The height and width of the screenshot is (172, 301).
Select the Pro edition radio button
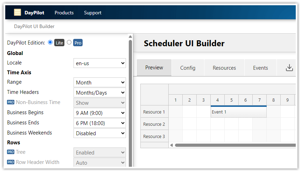(69, 42)
